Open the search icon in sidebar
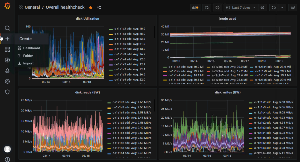Image resolution: width=300 pixels, height=162 pixels. pyautogui.click(x=7, y=28)
